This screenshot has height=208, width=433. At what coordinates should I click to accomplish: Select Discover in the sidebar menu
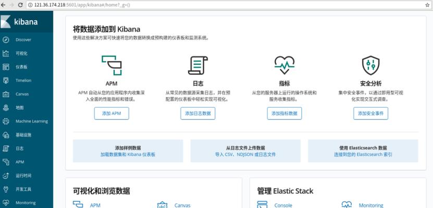point(23,40)
